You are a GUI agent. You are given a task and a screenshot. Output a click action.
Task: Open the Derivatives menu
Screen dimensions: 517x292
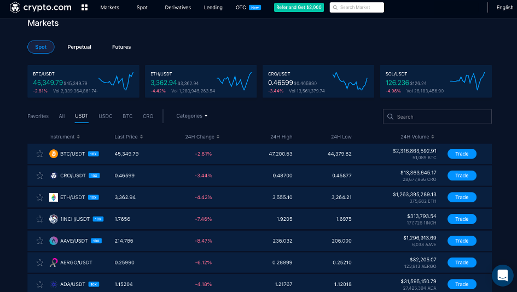pos(178,7)
